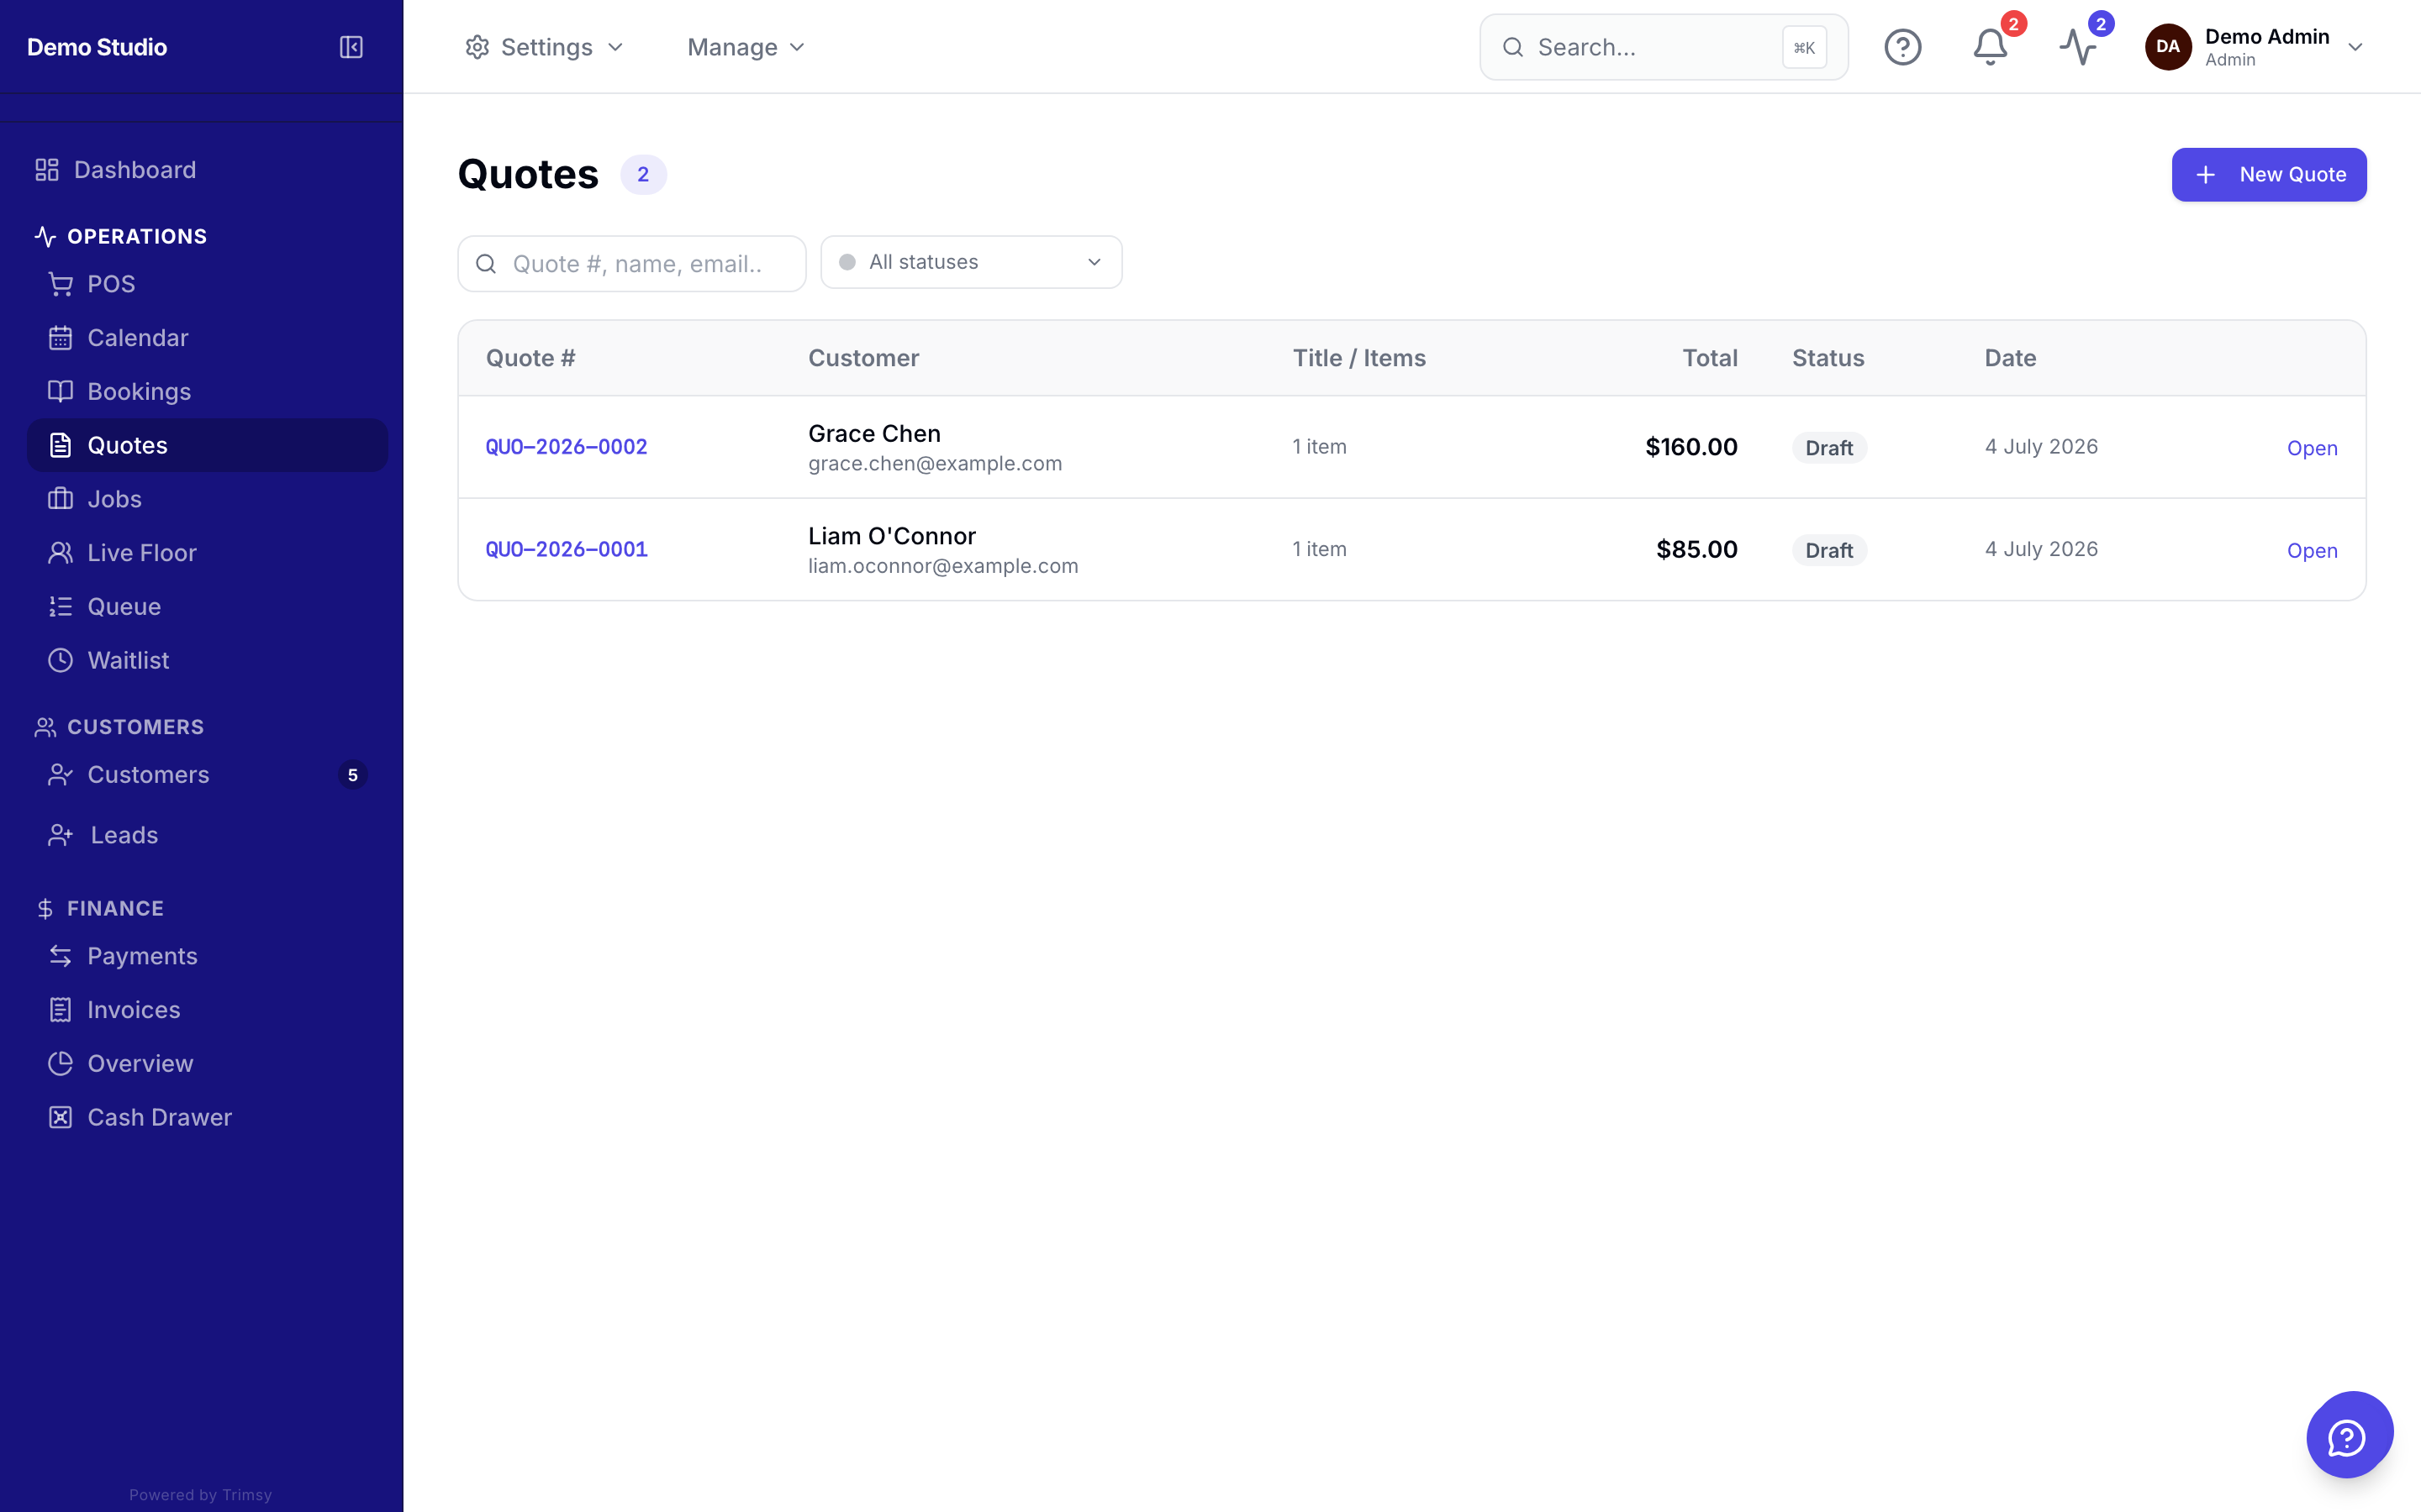Viewport: 2421px width, 1512px height.
Task: Click the Jobs briefcase icon
Action: point(60,499)
